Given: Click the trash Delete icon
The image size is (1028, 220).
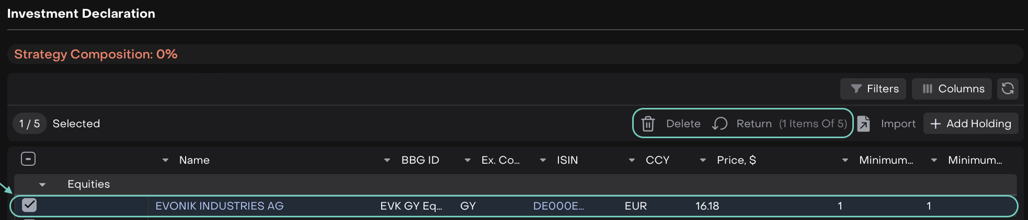Looking at the screenshot, I should point(648,124).
